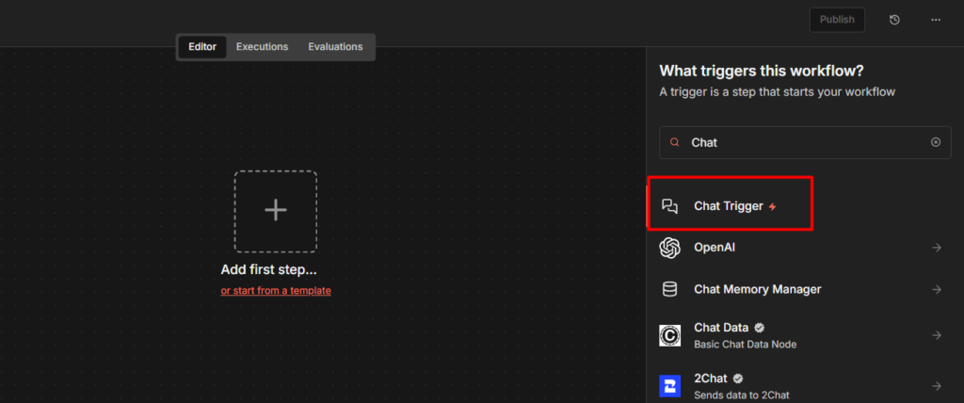Click the 2Chat logo icon
Image resolution: width=964 pixels, height=403 pixels.
[669, 386]
